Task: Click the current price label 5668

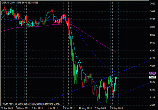Action: coord(152,77)
